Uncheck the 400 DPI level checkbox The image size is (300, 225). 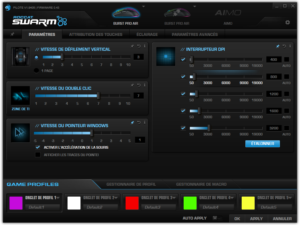click(x=183, y=59)
